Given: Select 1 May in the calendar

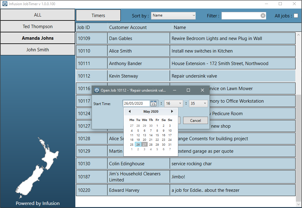Looking at the screenshot, I should [157, 126].
